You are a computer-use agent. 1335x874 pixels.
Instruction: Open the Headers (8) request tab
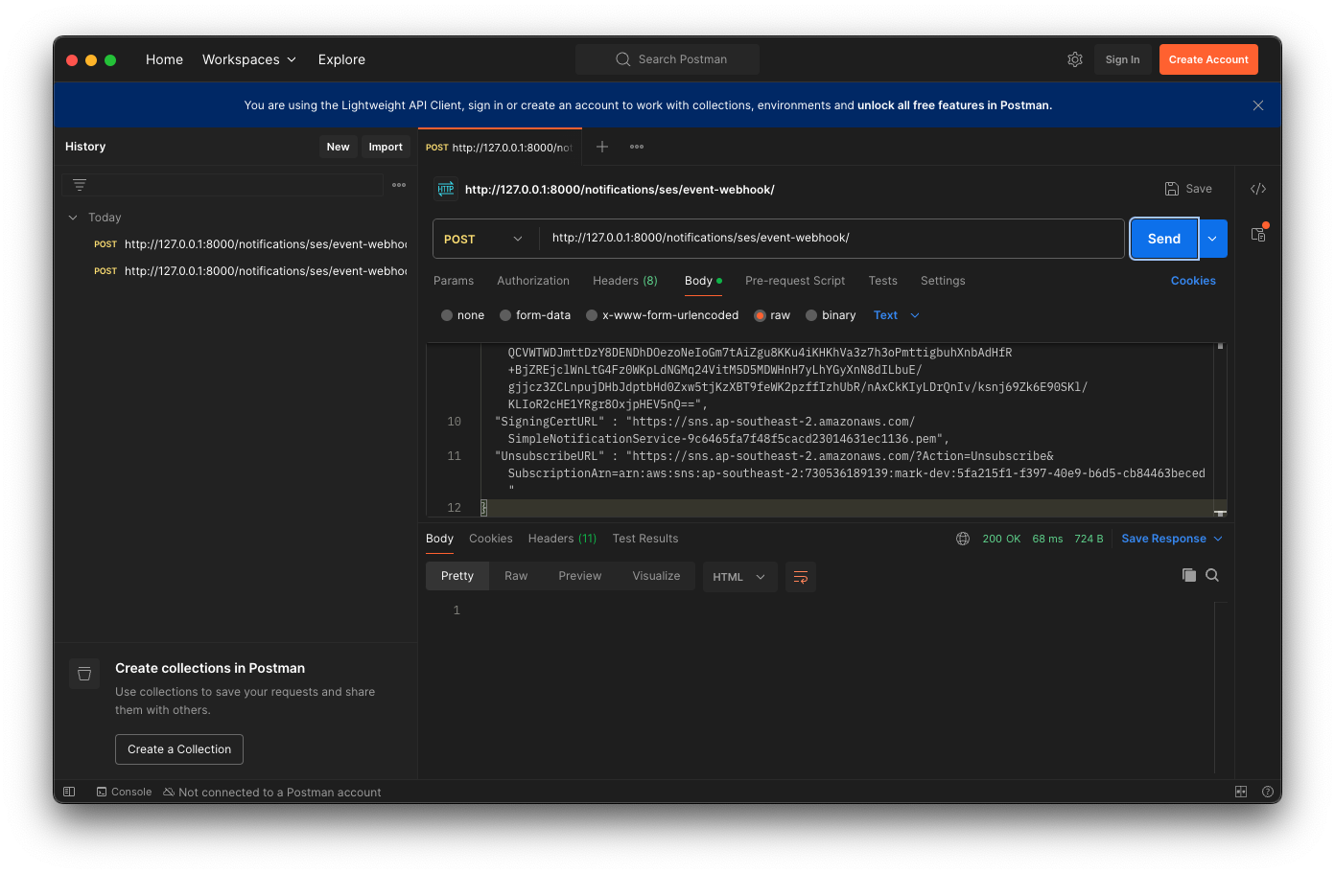pyautogui.click(x=625, y=281)
